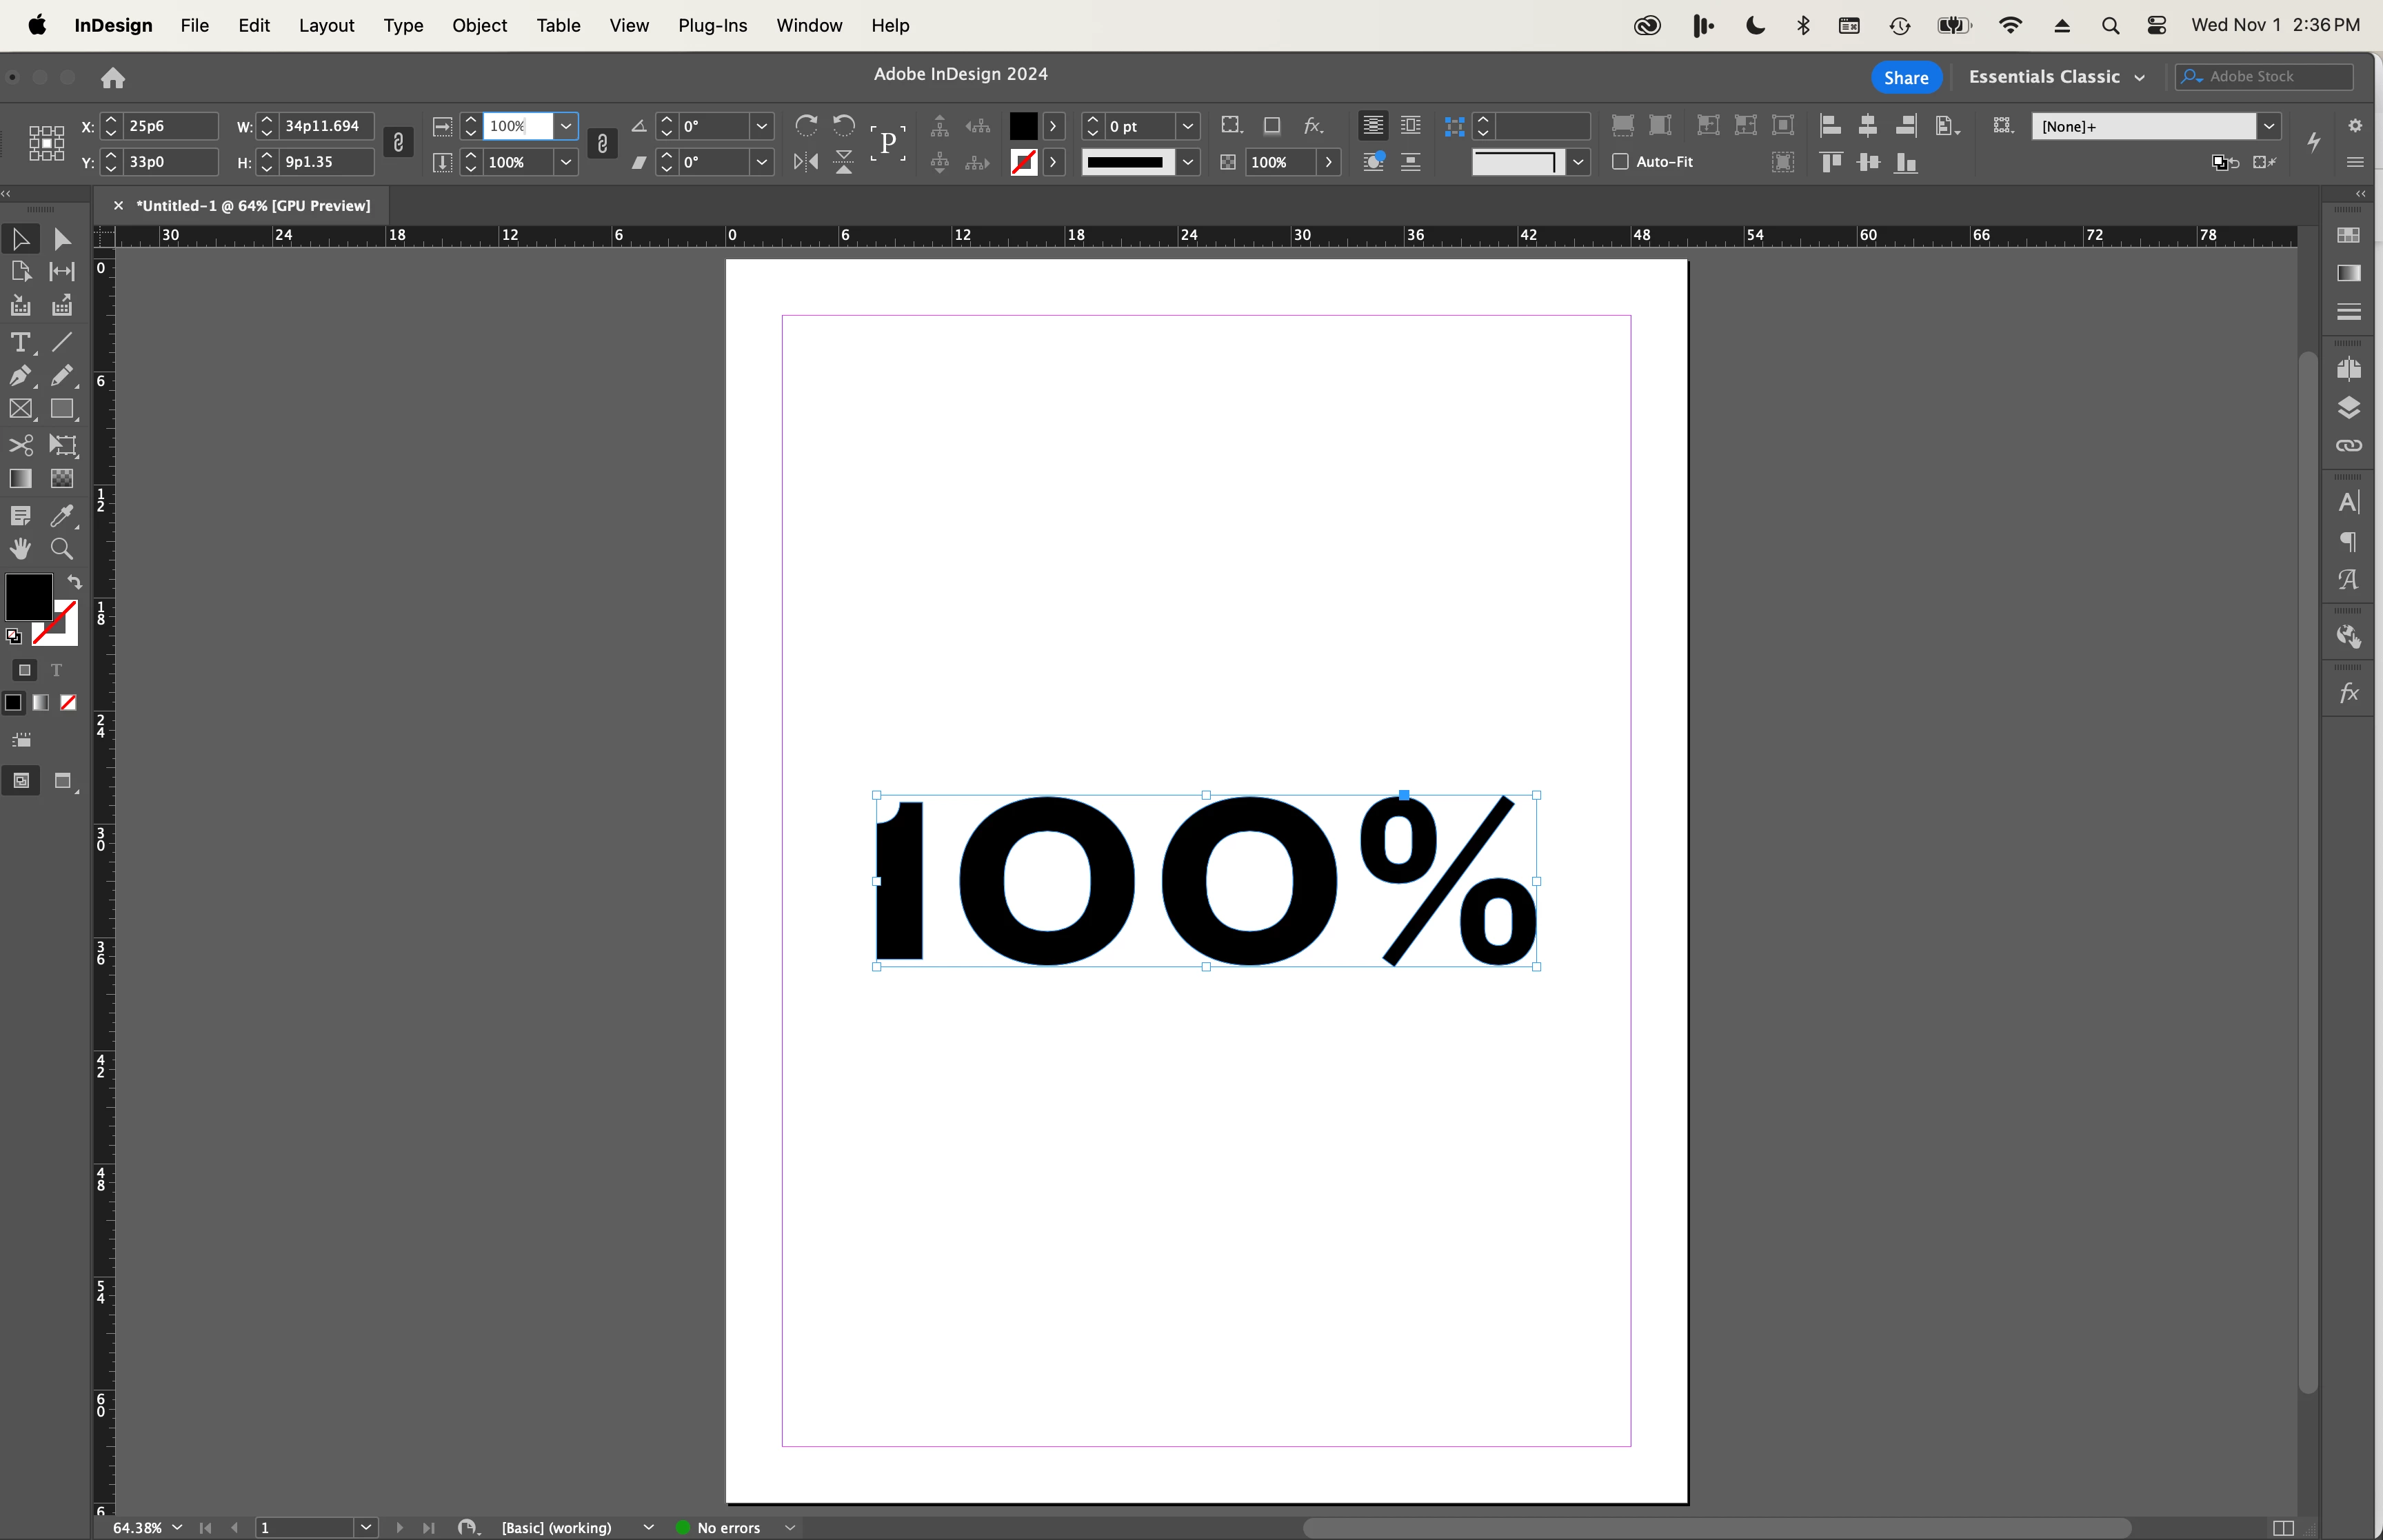Activate the Zoom tool

pyautogui.click(x=62, y=549)
